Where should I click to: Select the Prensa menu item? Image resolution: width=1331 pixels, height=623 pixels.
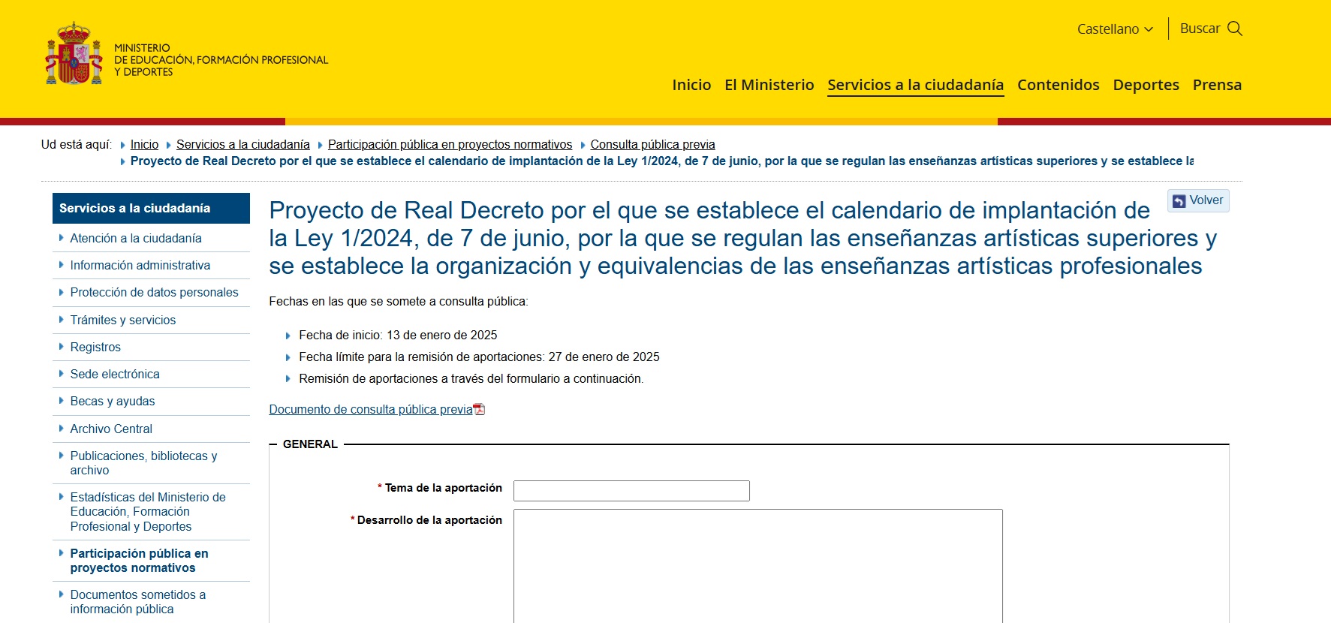(x=1216, y=85)
